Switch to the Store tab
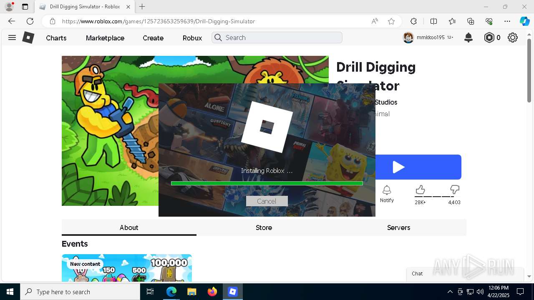The height and width of the screenshot is (300, 534). click(x=264, y=227)
